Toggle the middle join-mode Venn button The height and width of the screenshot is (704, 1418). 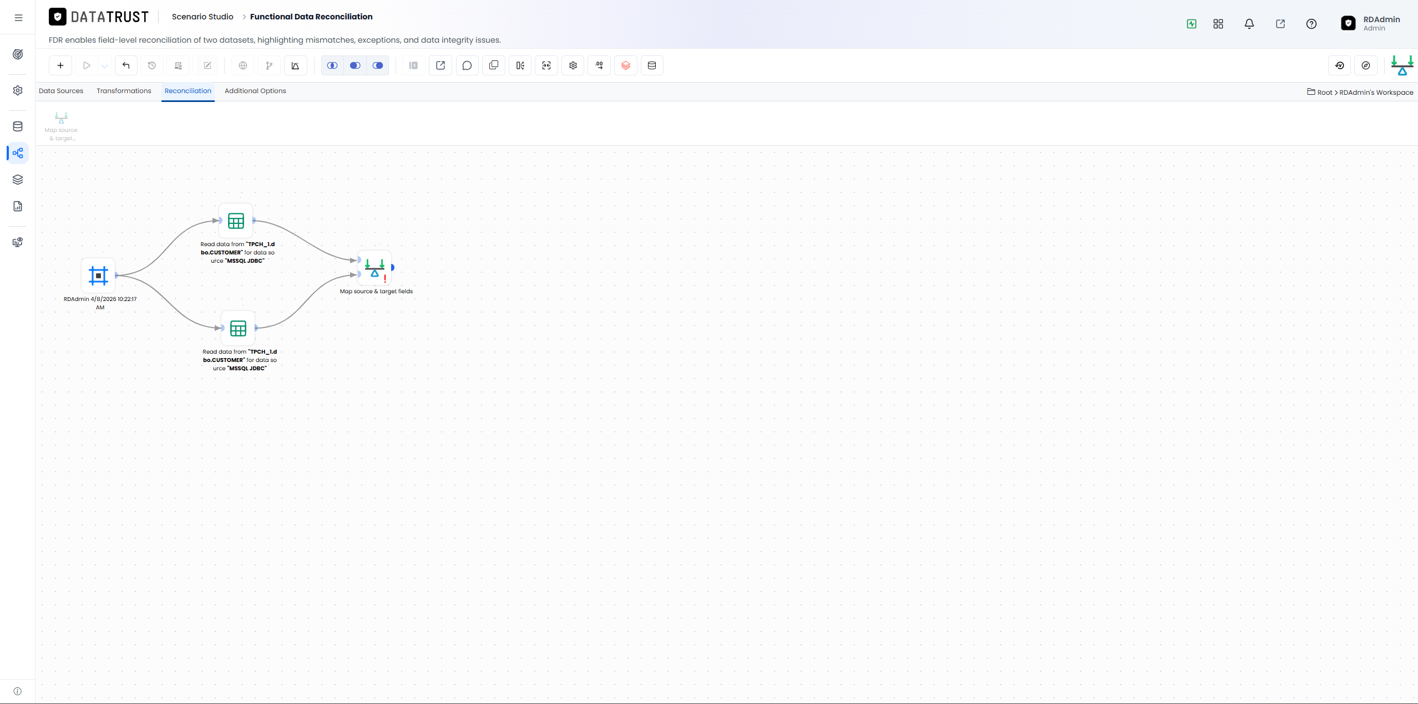pyautogui.click(x=355, y=65)
